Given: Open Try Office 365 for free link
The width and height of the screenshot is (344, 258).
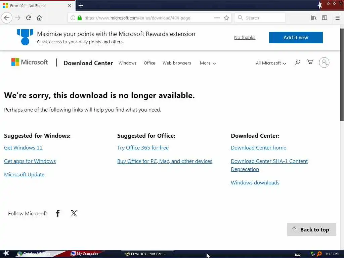Looking at the screenshot, I should [143, 148].
